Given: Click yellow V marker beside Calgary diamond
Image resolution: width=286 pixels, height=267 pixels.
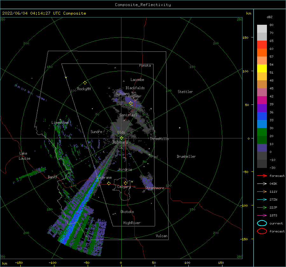Looking at the screenshot, I should [x=132, y=182].
